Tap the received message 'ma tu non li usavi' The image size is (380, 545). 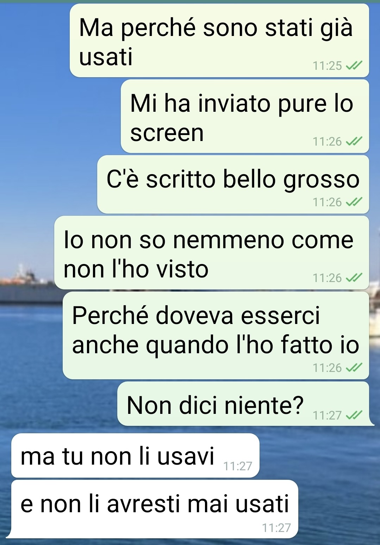[x=135, y=455]
